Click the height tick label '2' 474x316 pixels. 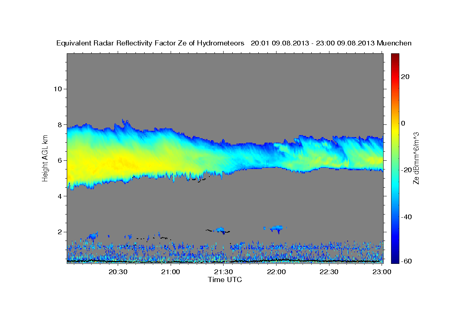point(60,232)
